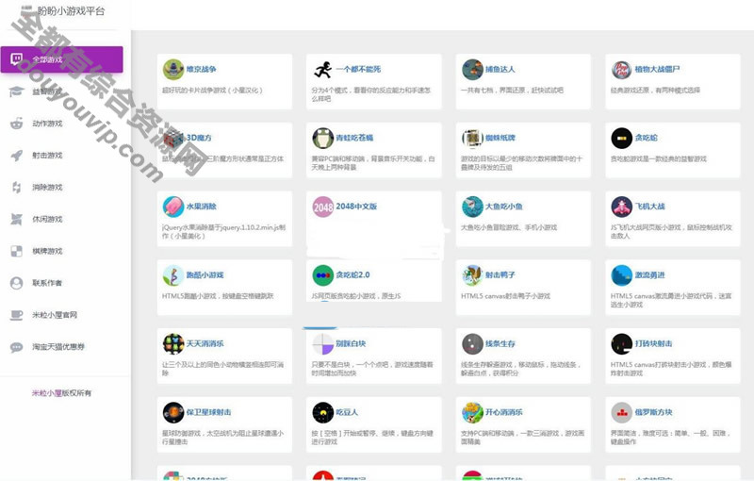Click the planet icon of 保卫星球射击
This screenshot has height=481, width=754.
[173, 413]
